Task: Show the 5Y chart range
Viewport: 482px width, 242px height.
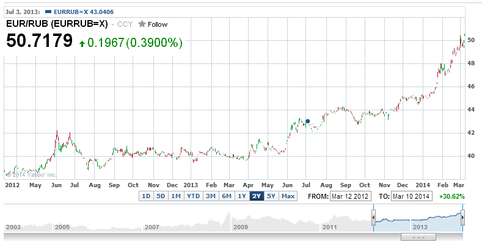Action: tap(271, 196)
